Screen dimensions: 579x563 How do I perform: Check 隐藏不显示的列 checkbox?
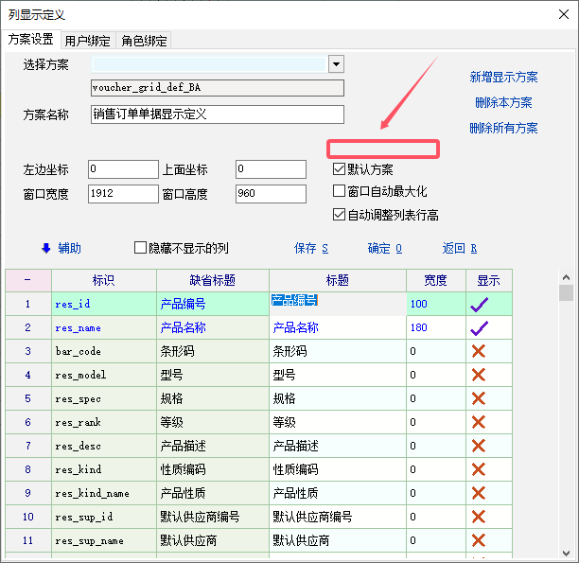point(140,248)
